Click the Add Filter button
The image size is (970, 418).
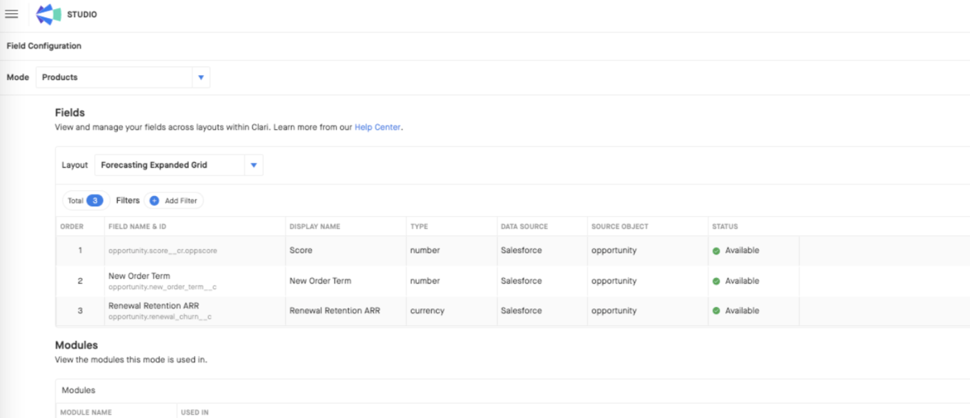[x=174, y=201]
